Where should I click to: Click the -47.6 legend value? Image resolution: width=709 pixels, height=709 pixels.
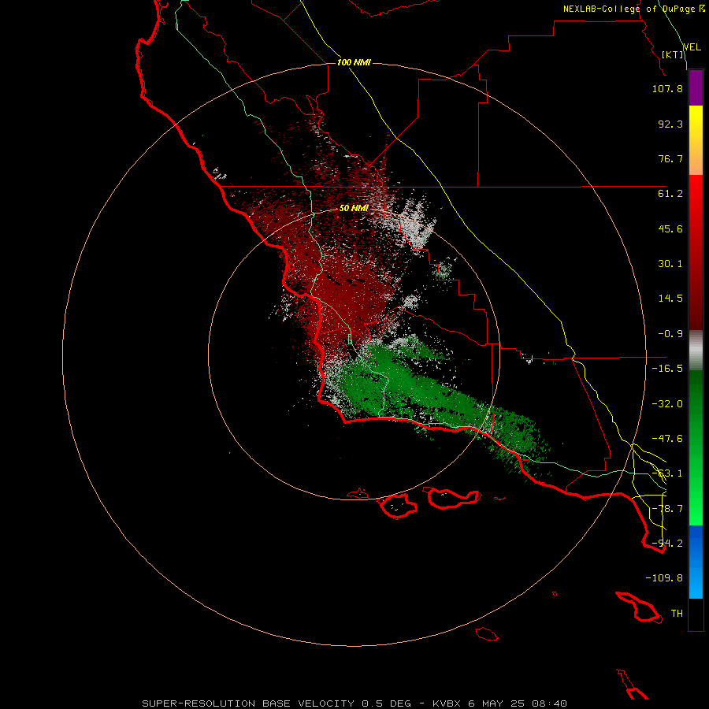coord(667,439)
